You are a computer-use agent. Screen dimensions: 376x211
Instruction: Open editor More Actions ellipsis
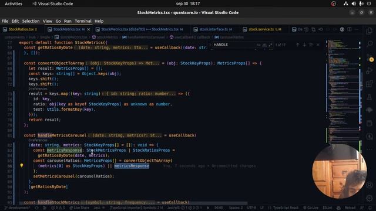357,29
